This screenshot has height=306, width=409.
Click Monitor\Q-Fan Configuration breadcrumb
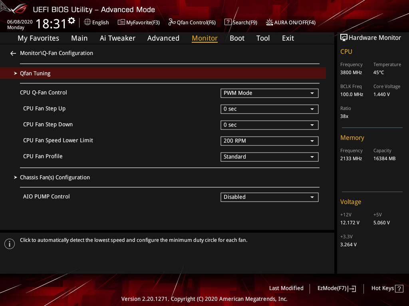pyautogui.click(x=56, y=53)
